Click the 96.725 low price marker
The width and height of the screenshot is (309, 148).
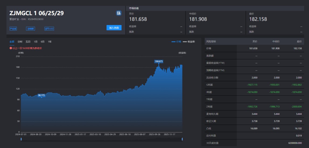click(41, 95)
